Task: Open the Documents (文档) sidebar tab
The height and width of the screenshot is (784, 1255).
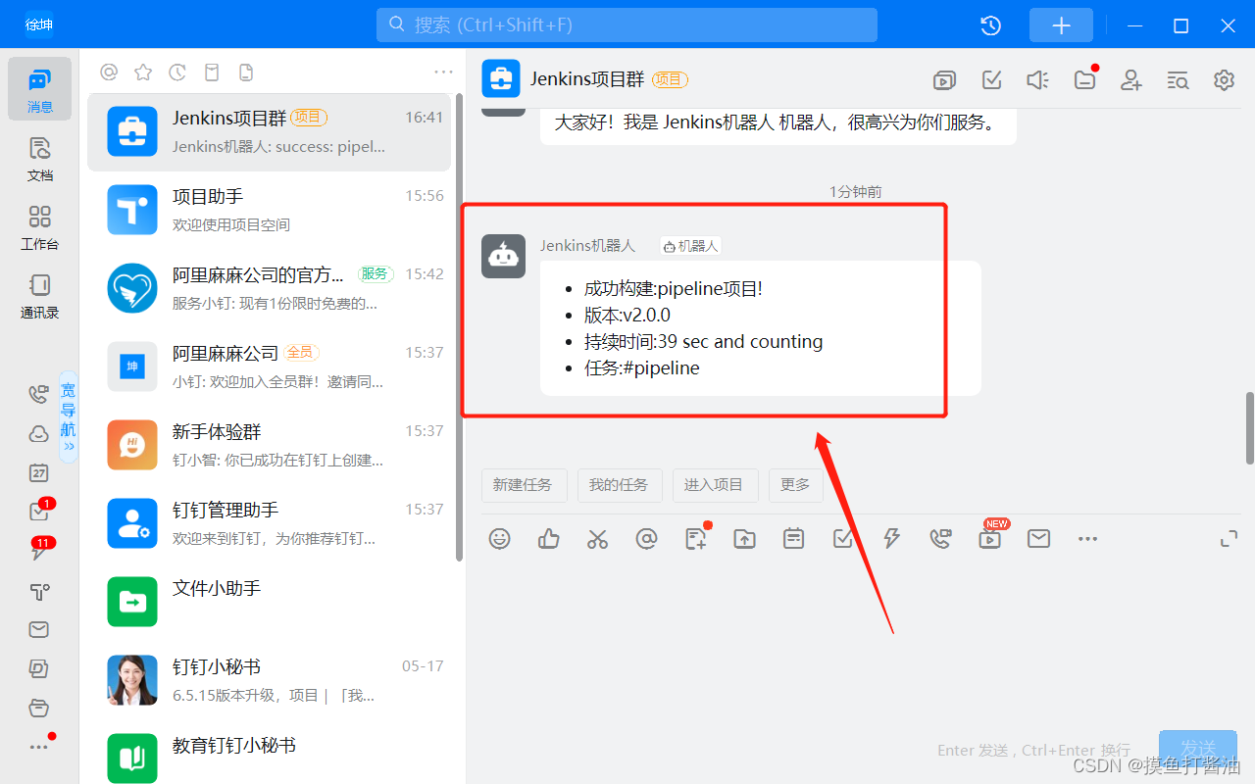Action: 39,159
